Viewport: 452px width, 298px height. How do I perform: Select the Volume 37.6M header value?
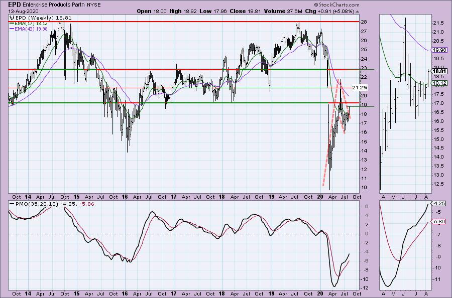tap(283, 11)
